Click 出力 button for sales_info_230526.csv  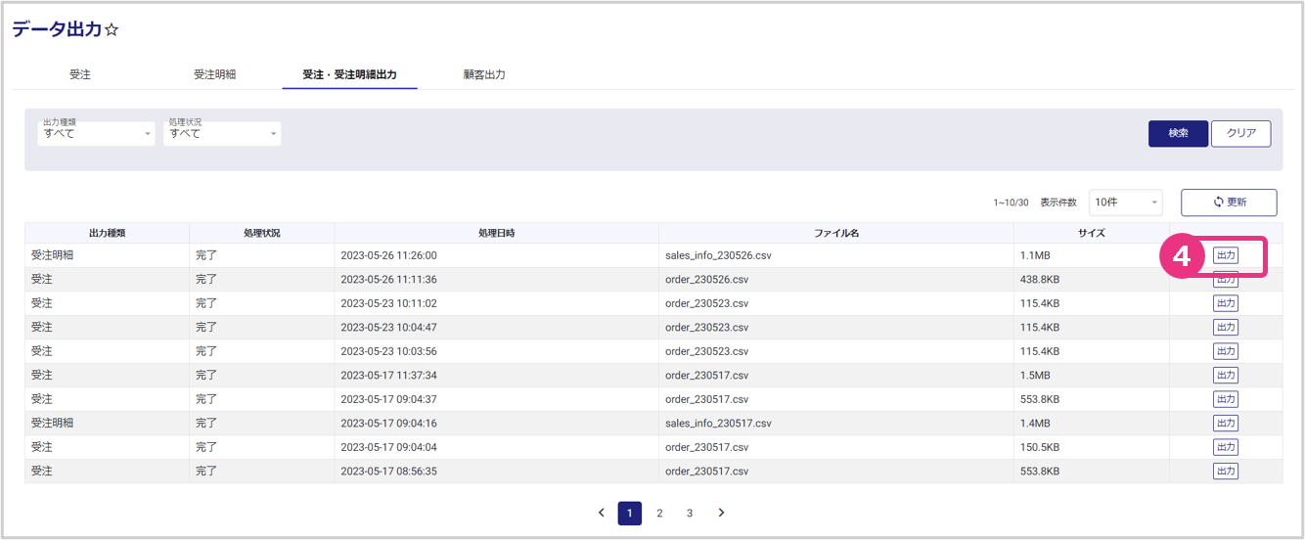point(1226,255)
